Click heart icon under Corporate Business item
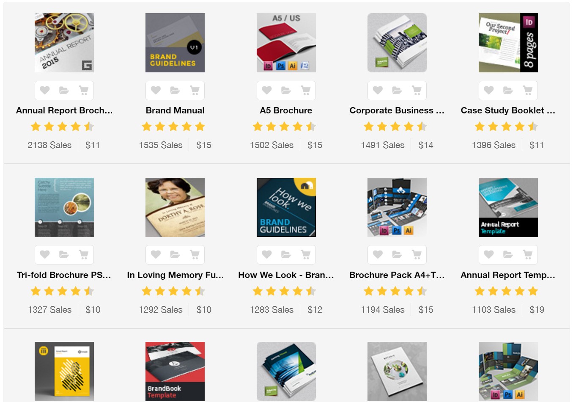 point(378,90)
